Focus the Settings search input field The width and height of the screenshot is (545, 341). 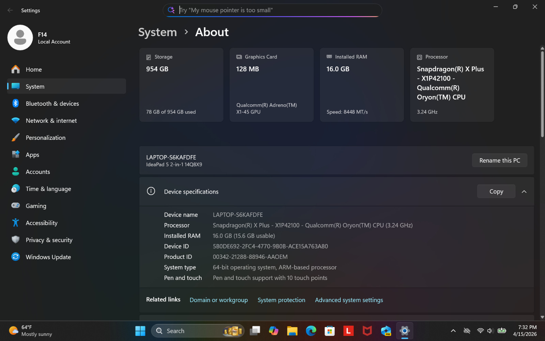pyautogui.click(x=272, y=10)
